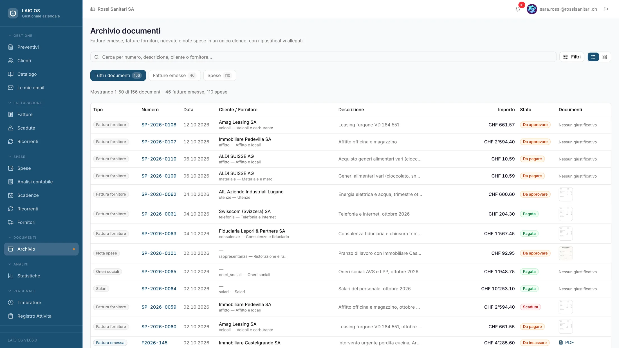Collapse the PERSONALE sidebar section
619x348 pixels.
tap(22, 291)
